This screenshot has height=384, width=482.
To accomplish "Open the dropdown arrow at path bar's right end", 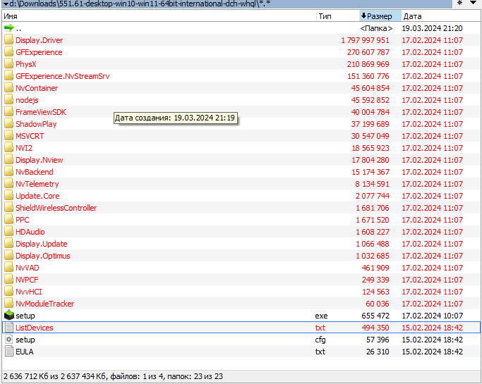I will [x=474, y=3].
